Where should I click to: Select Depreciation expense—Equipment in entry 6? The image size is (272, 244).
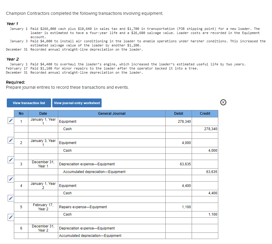tap(112, 228)
